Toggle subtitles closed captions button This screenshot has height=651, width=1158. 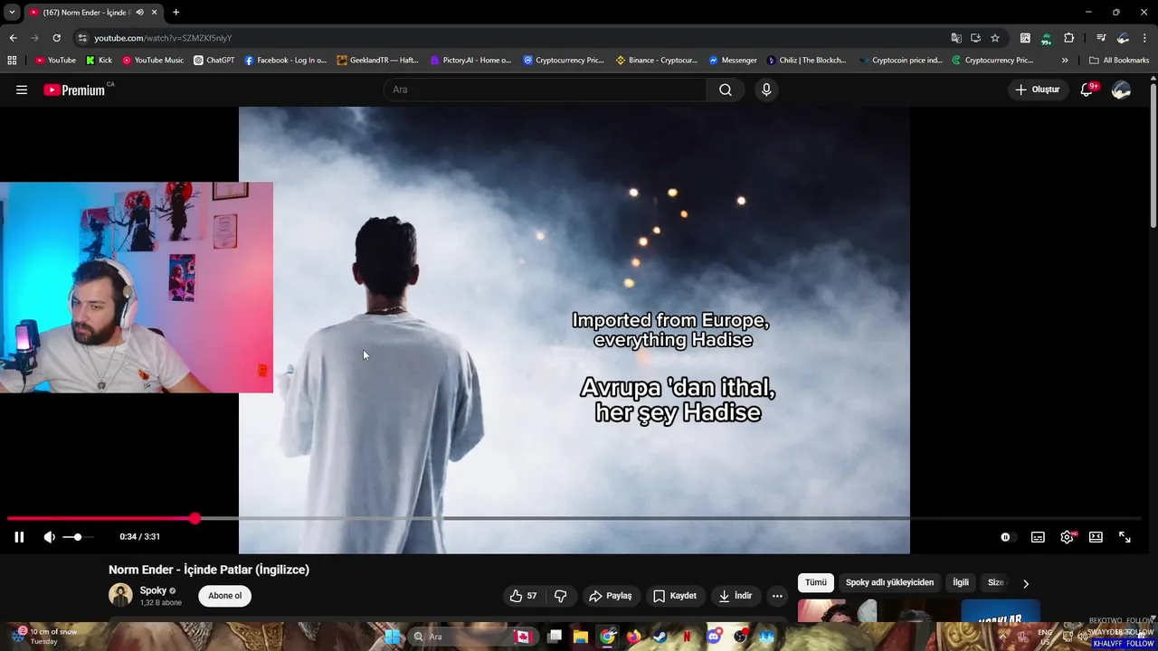[1038, 537]
